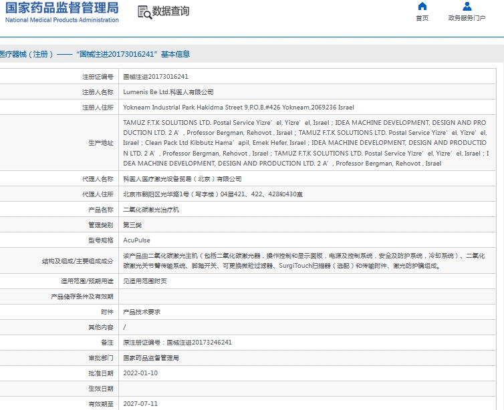Click the 代理人名称 label
Viewport: 504px width, 410px height.
click(x=98, y=179)
